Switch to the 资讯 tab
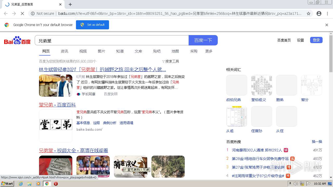333x187 pixels. point(65,51)
